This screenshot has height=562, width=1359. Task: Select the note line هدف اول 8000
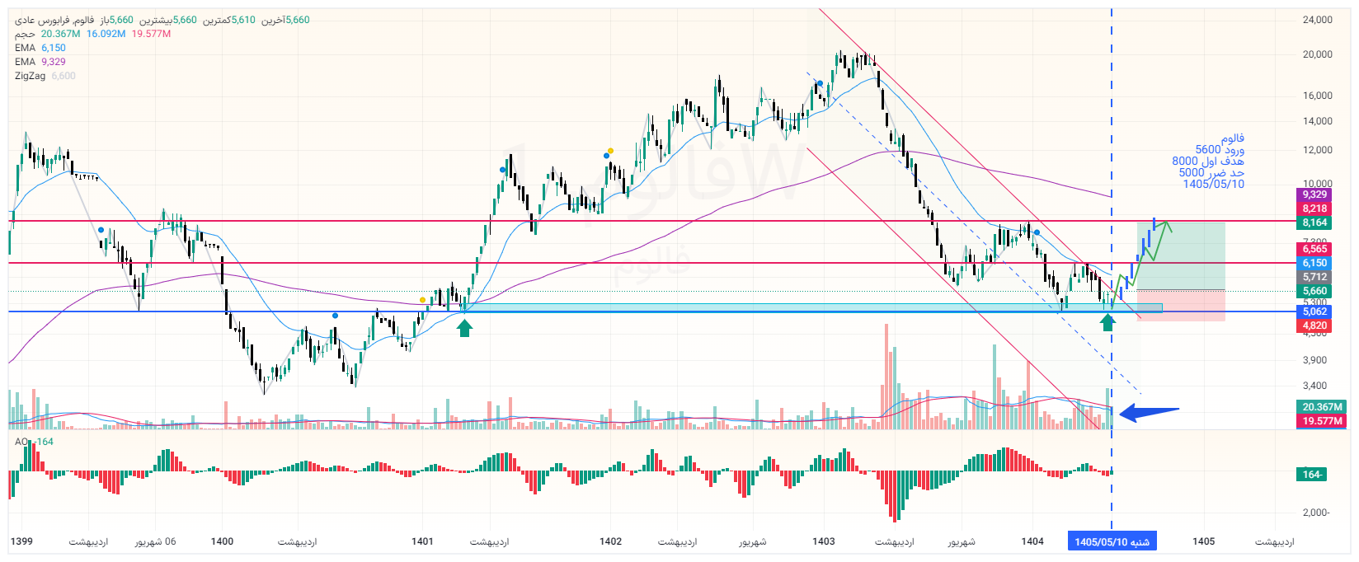tap(1208, 162)
